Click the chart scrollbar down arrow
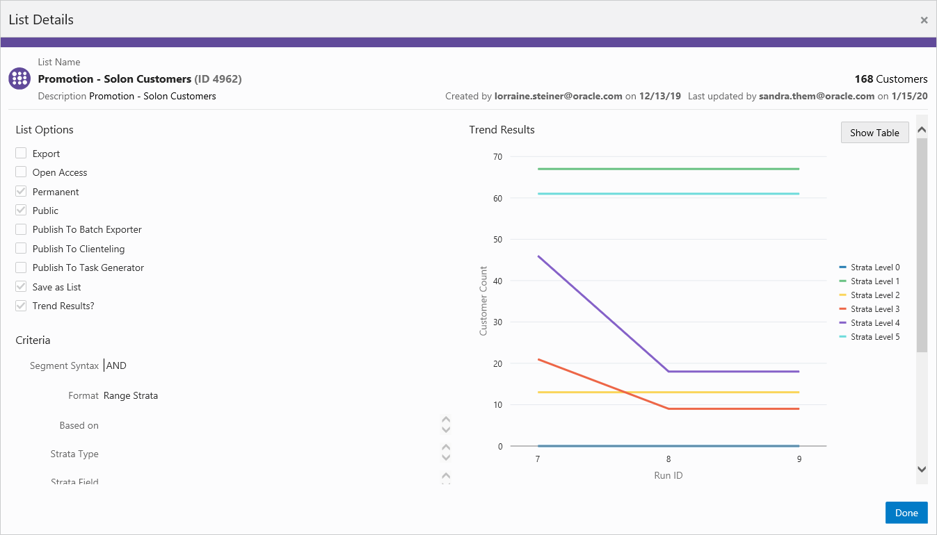Viewport: 937px width, 535px height. pos(922,470)
